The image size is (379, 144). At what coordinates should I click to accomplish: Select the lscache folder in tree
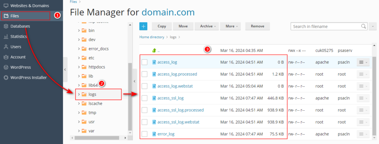click(x=95, y=103)
